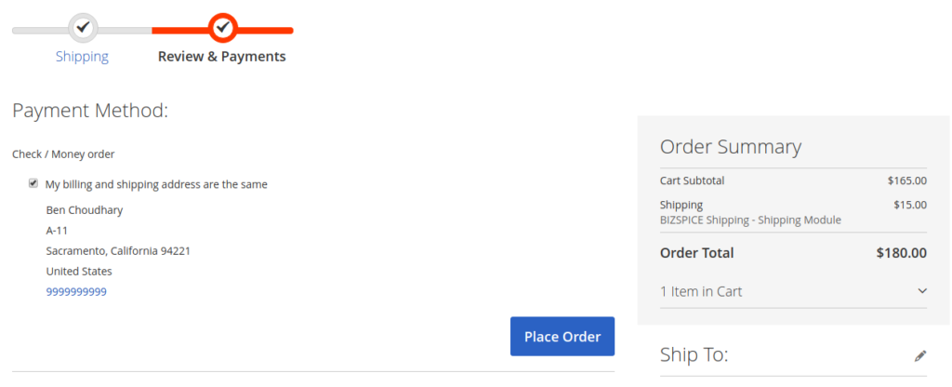Click the pencil edit icon beside Ship To
Screen dimensions: 952x387
tap(920, 356)
